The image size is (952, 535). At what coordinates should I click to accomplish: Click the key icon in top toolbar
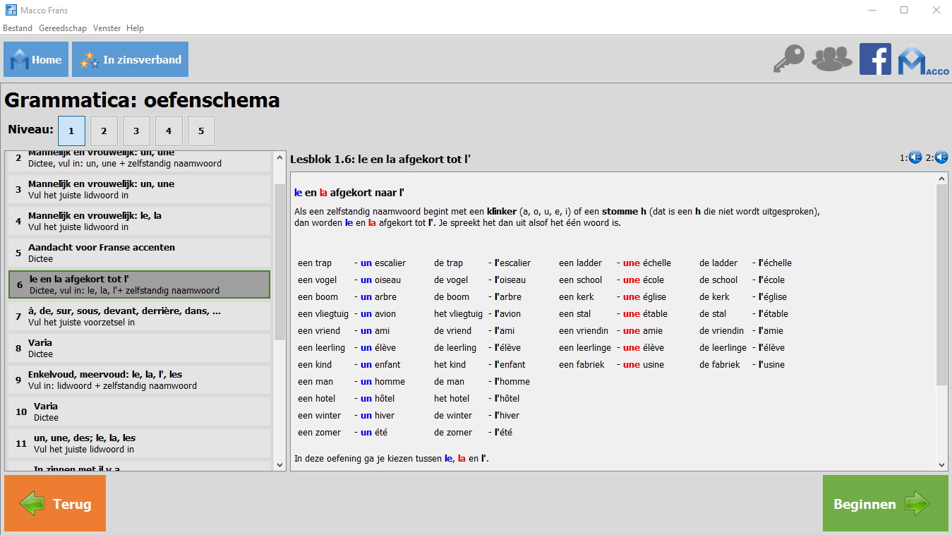pos(788,59)
